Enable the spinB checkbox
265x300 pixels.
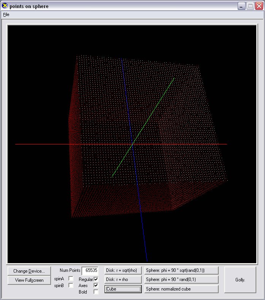pos(71,285)
